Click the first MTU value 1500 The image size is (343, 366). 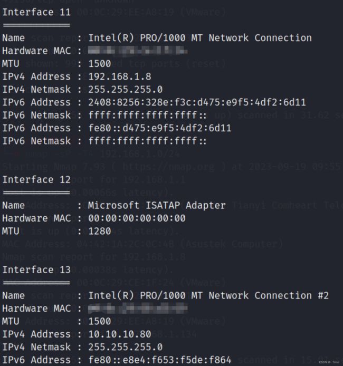[100, 64]
